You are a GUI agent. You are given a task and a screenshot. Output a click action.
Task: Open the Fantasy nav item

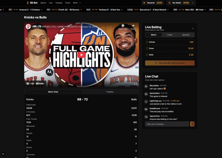pyautogui.click(x=59, y=3)
